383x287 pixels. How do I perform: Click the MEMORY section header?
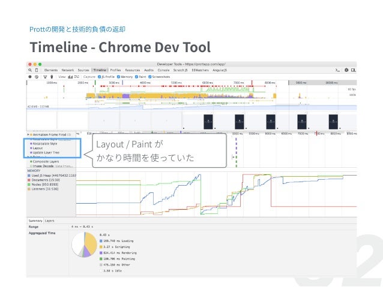click(x=34, y=171)
